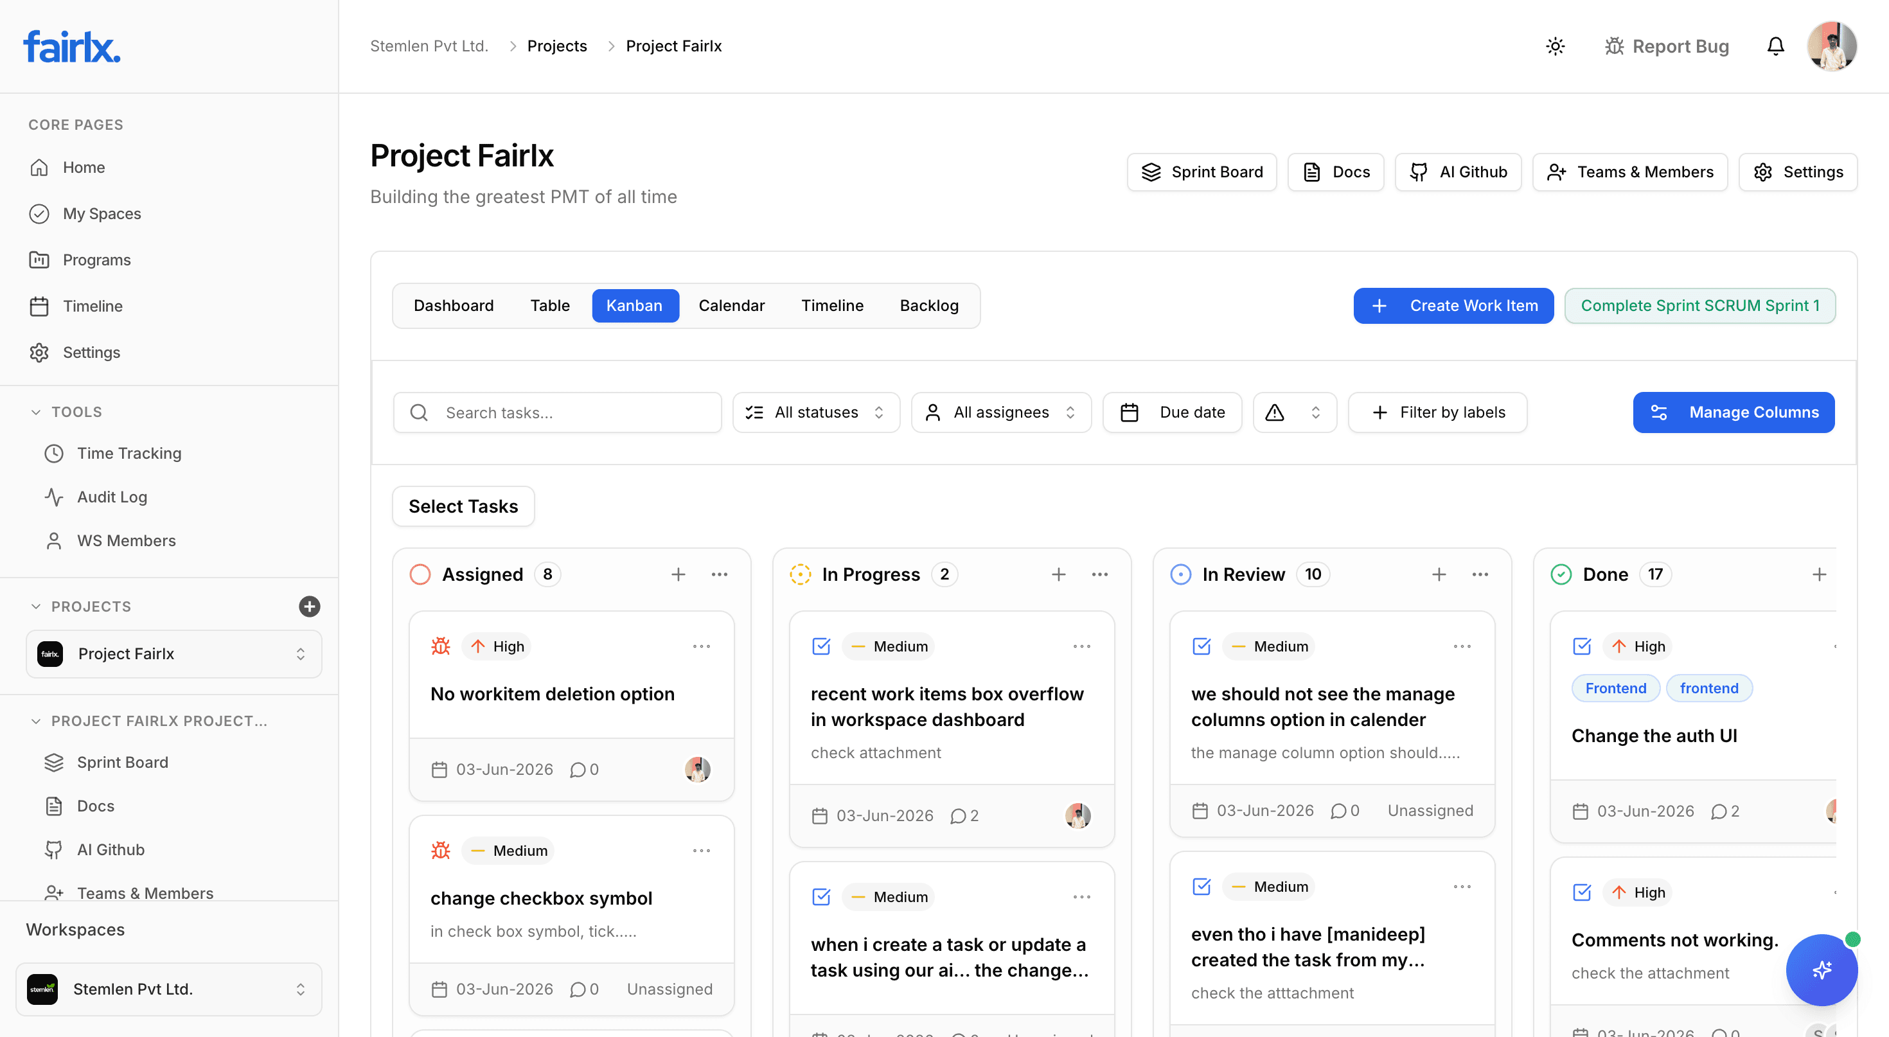Toggle checkbox icon on 'manage columns option' card
The height and width of the screenshot is (1037, 1889).
tap(1202, 646)
